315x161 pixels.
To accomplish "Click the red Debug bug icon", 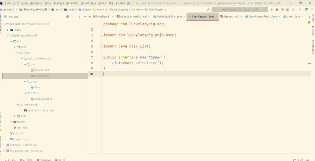I will pos(277,9).
